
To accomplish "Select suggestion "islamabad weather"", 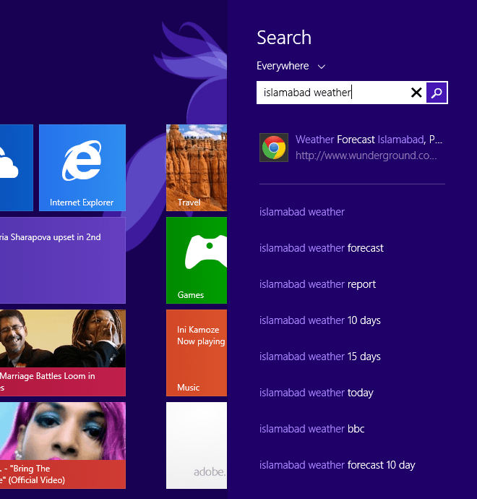I will click(302, 212).
